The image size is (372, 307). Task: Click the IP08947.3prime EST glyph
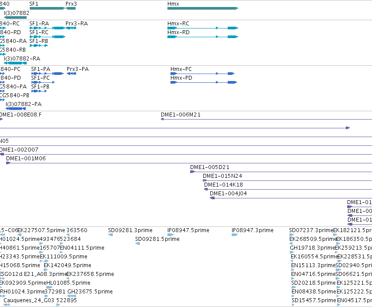pos(235,235)
